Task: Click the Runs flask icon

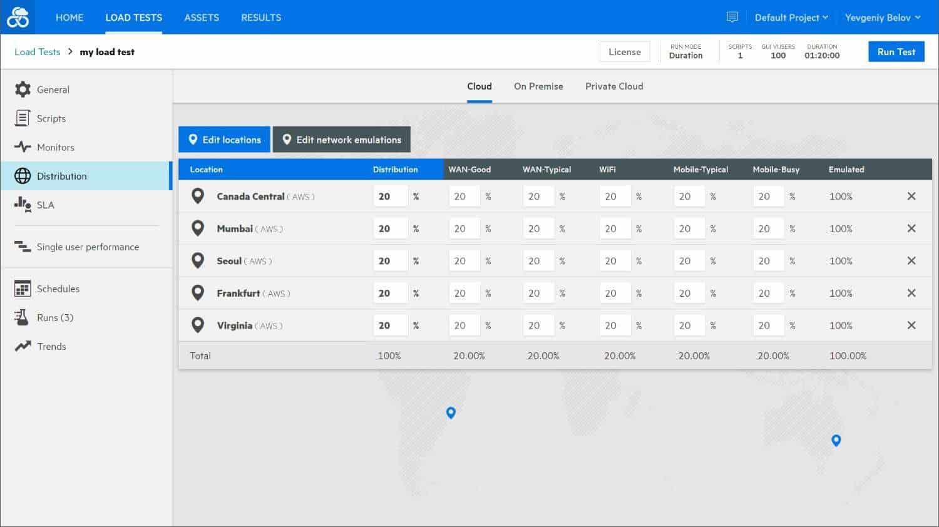Action: pos(23,317)
